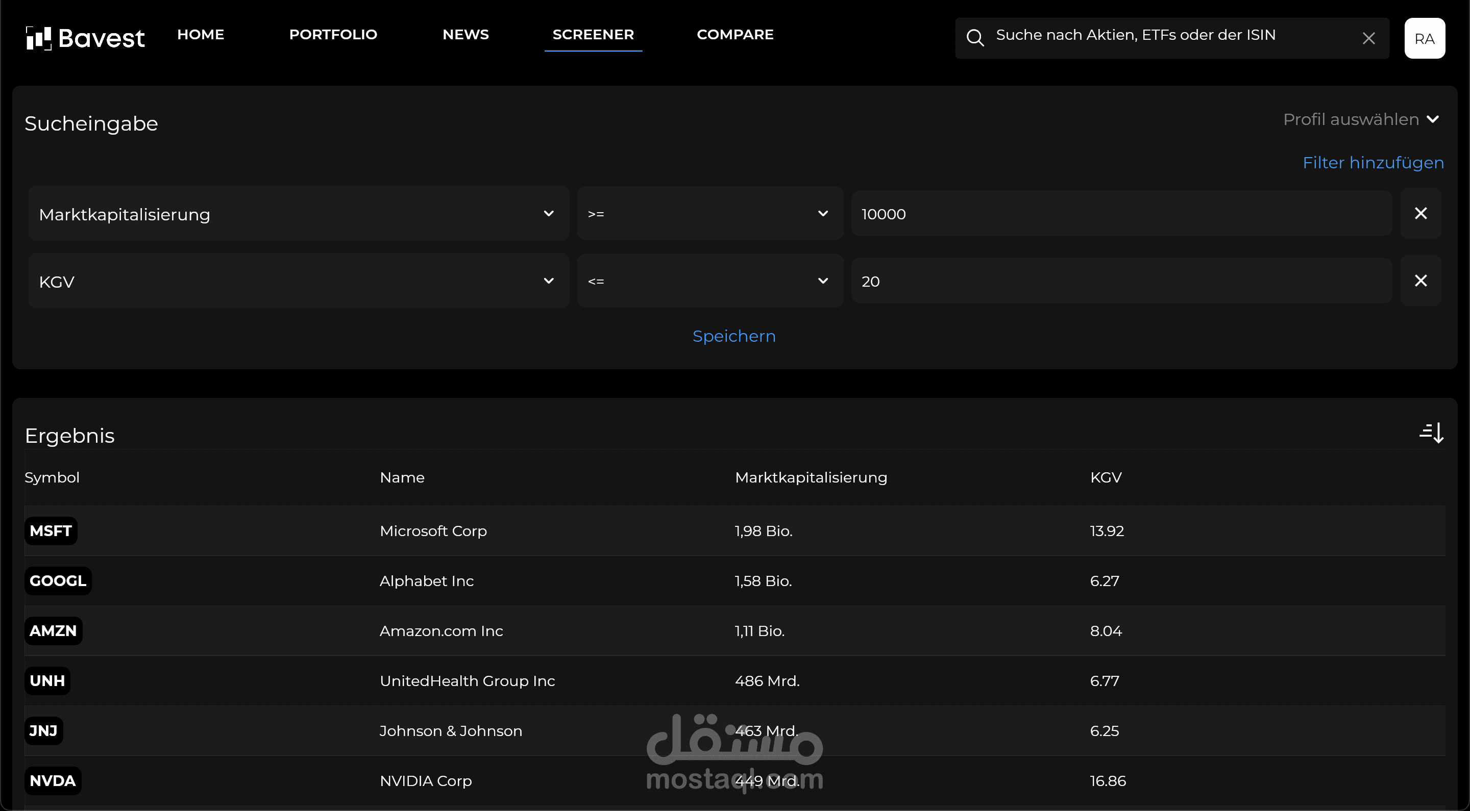Click Speichern to save filters
Image resolution: width=1470 pixels, height=811 pixels.
pyautogui.click(x=734, y=337)
